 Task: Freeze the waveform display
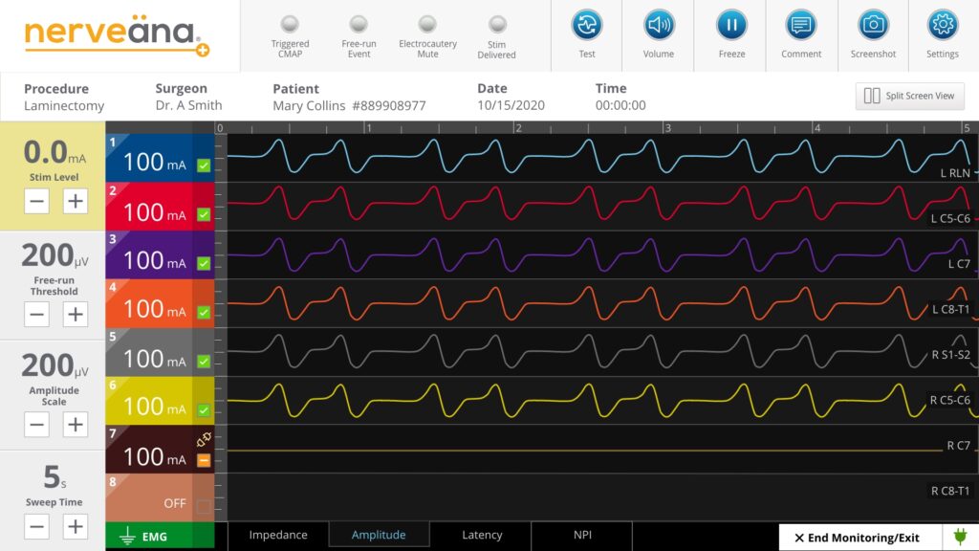pos(731,26)
